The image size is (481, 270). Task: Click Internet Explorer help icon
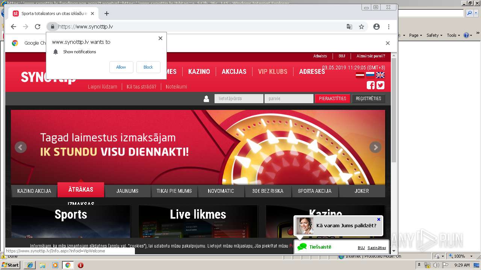tap(466, 35)
